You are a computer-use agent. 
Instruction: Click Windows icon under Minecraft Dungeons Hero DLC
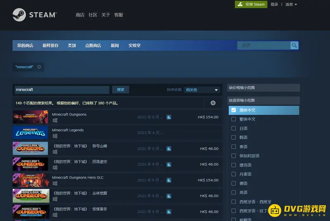tap(54, 183)
